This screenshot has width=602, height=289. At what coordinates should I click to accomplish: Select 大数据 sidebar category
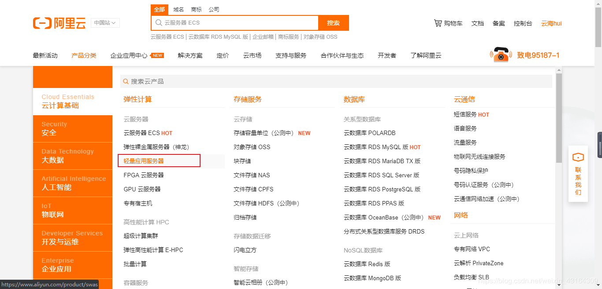tap(73, 156)
